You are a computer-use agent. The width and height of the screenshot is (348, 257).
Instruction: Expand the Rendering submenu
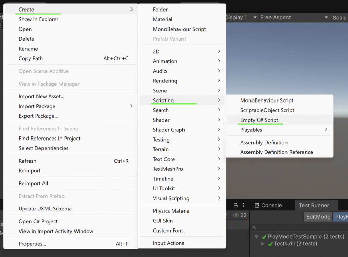click(182, 81)
